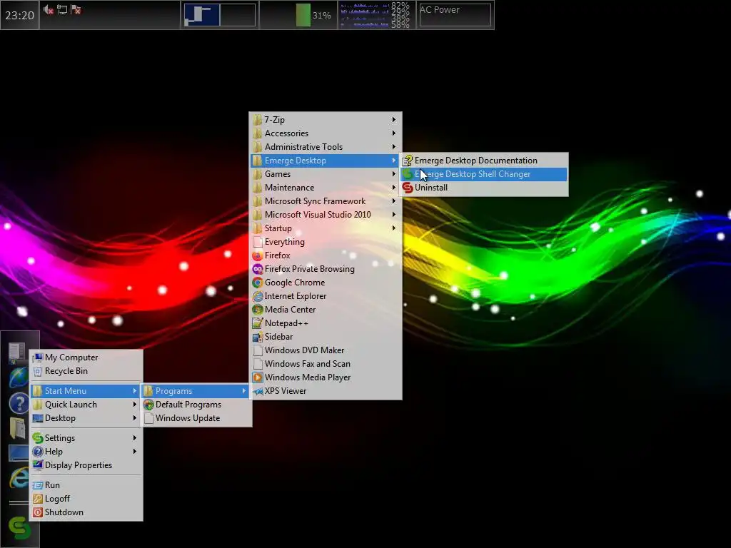Image resolution: width=731 pixels, height=548 pixels.
Task: Open Internet Explorer from Programs list
Action: click(326, 296)
